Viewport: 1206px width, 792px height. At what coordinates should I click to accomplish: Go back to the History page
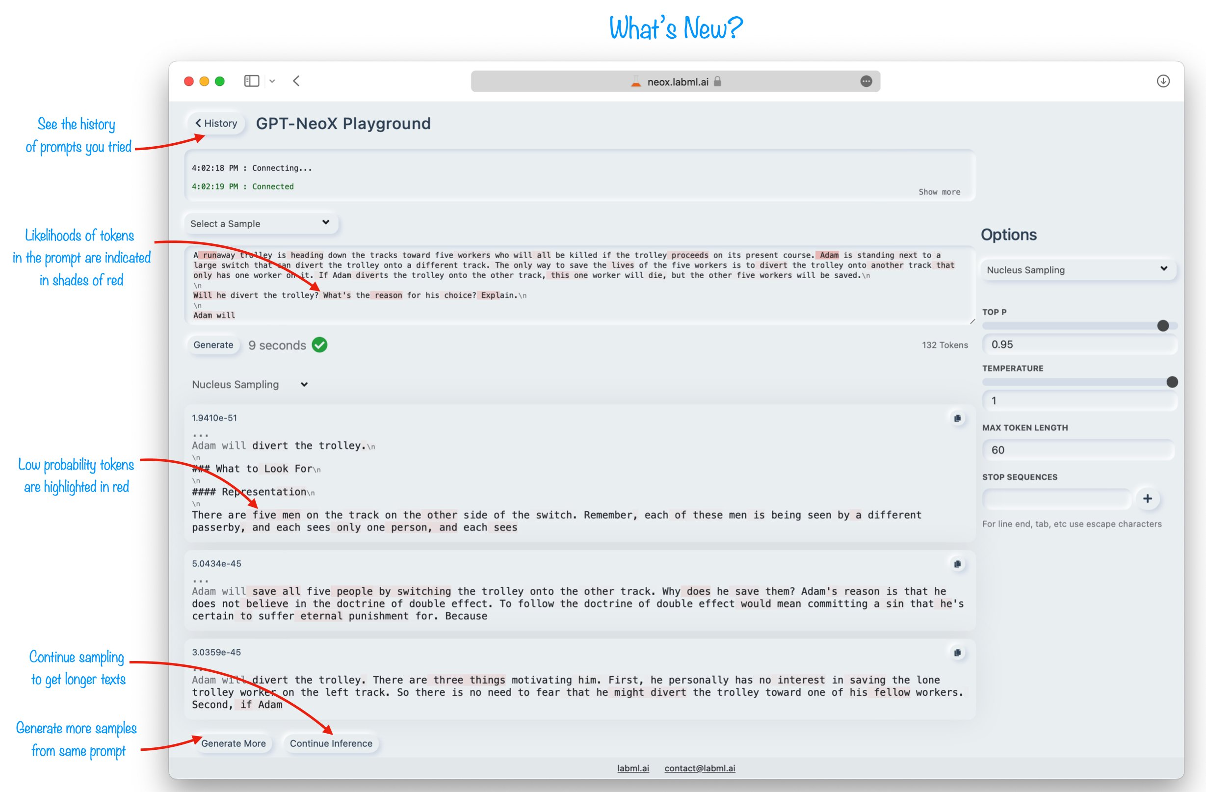click(x=216, y=123)
